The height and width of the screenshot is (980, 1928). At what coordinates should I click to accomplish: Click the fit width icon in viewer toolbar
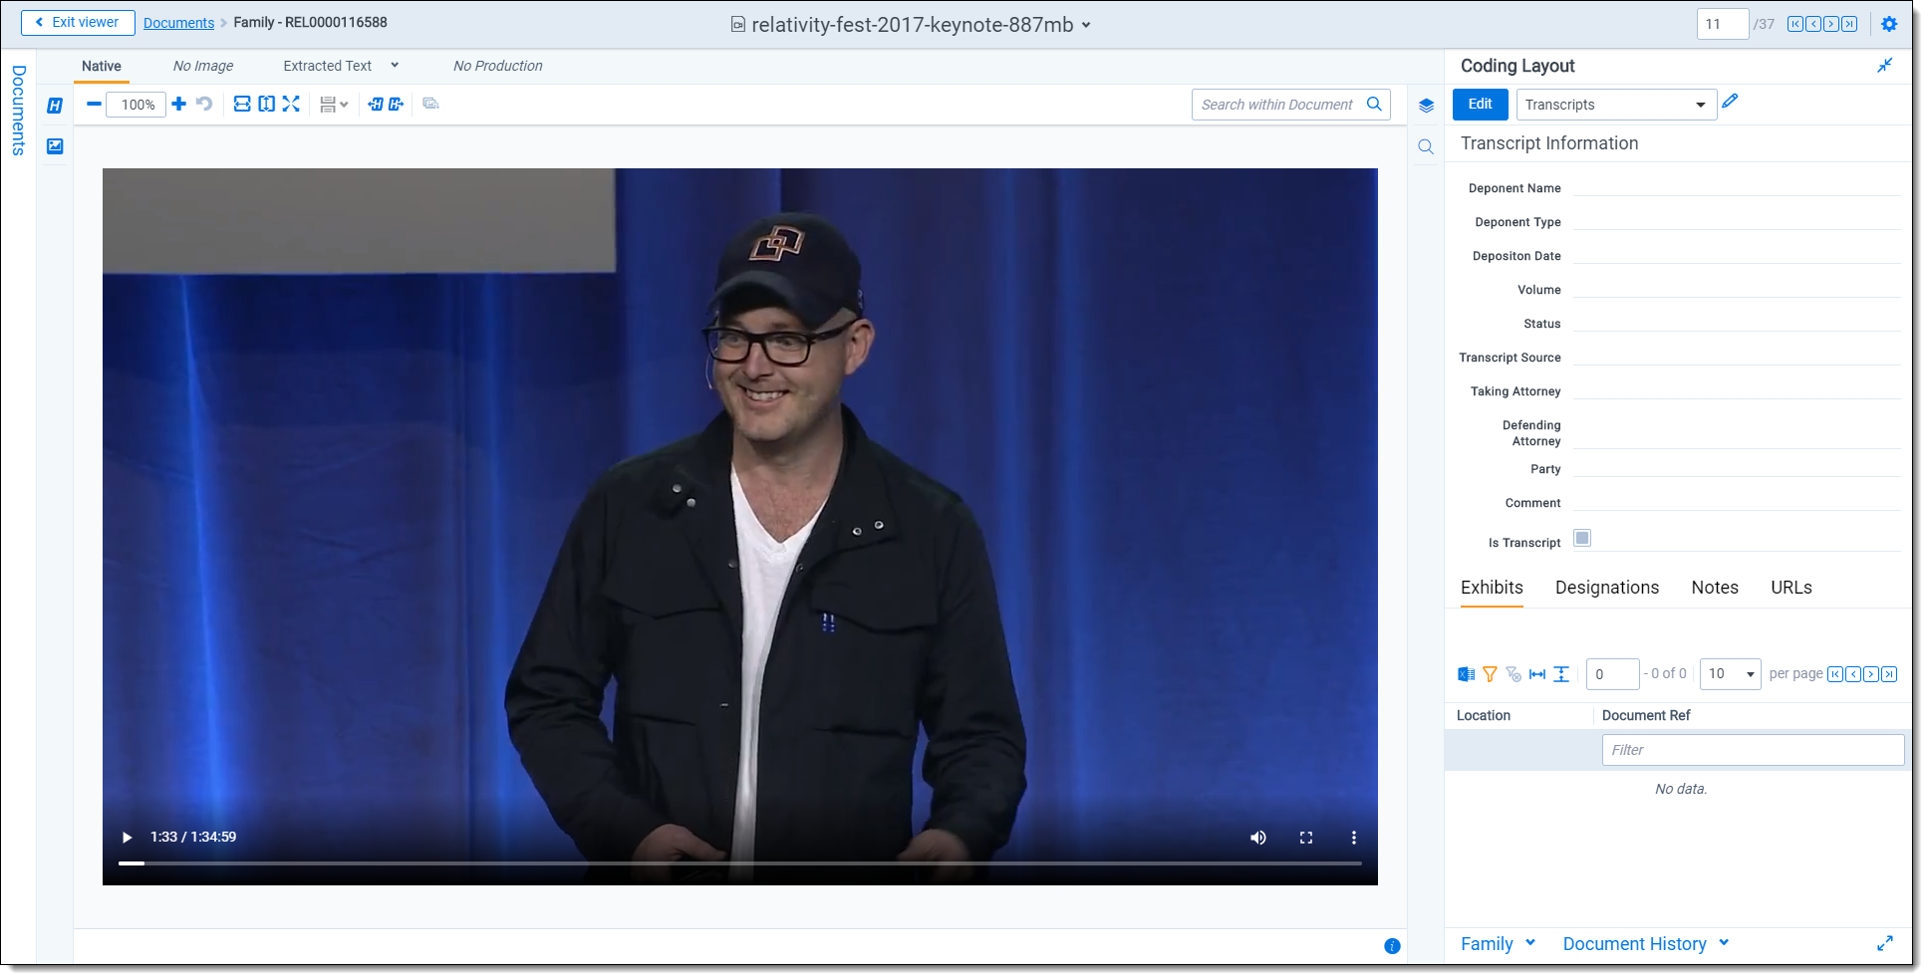242,104
